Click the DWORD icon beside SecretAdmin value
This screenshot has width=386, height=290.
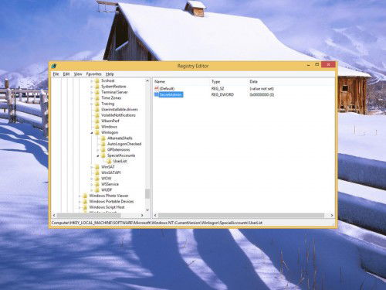157,94
